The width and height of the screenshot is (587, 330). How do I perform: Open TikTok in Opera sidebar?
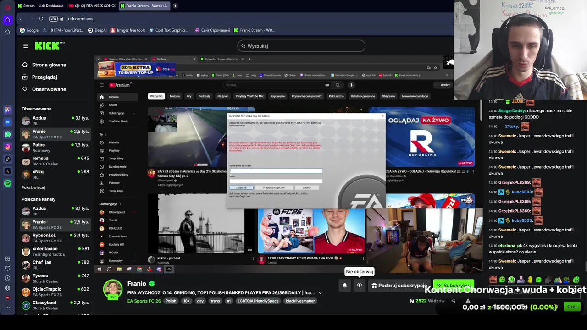[x=7, y=159]
